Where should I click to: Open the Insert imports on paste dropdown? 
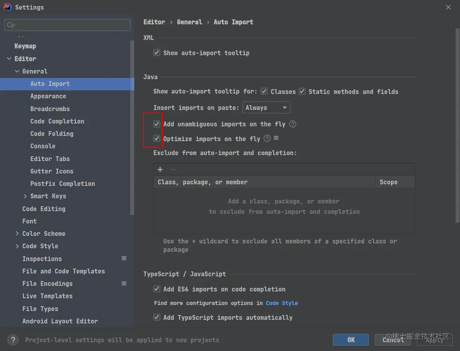(x=266, y=108)
